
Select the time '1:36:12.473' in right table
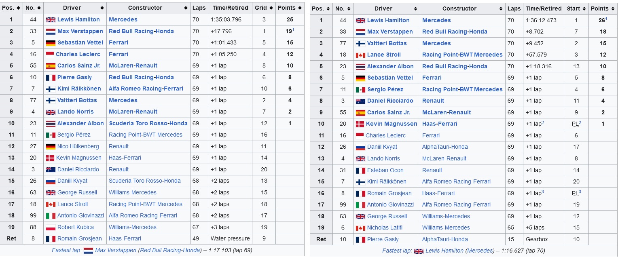coord(541,20)
